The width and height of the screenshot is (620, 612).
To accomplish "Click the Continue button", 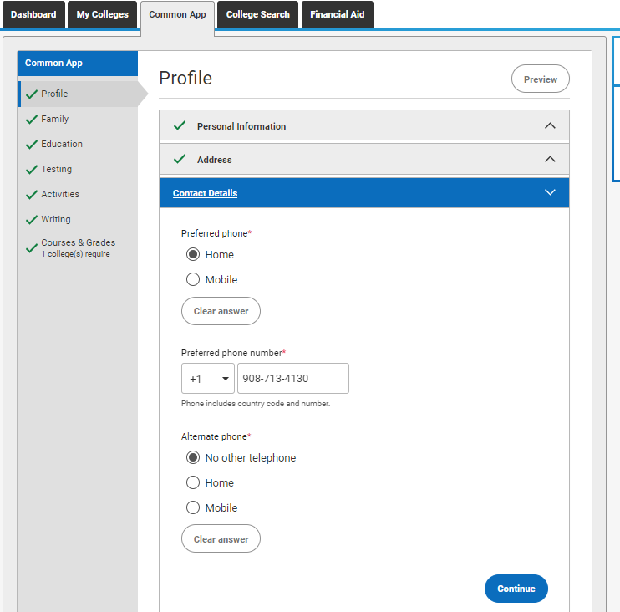I will point(516,589).
